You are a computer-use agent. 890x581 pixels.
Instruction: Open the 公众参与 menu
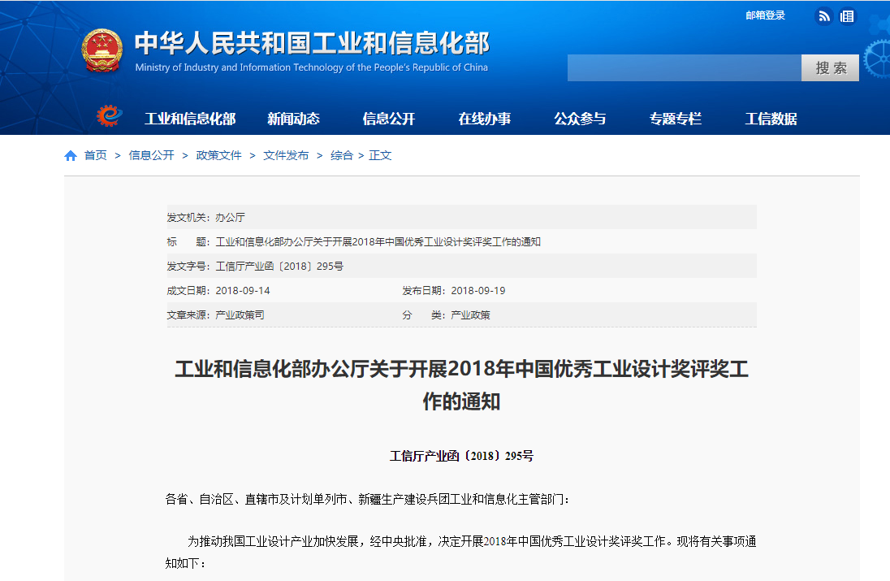click(x=580, y=118)
